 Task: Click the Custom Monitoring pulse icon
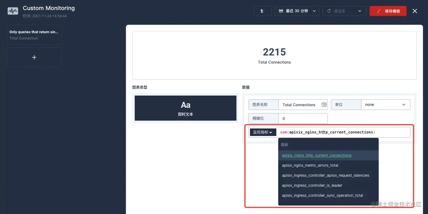(13, 11)
